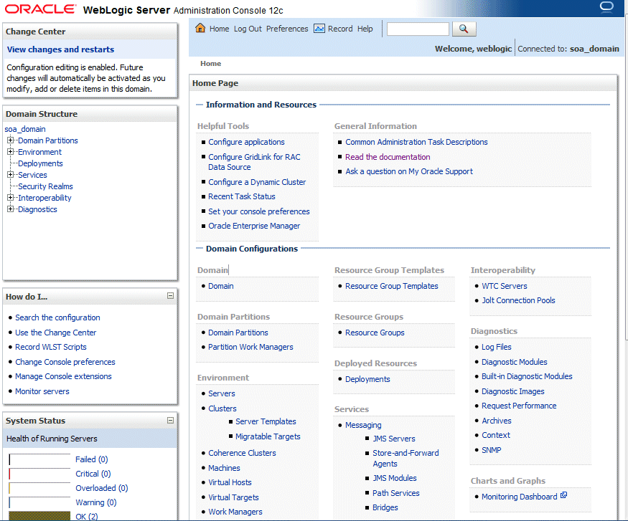Click the Home house icon
Screen dimensions: 628x521
(200, 28)
